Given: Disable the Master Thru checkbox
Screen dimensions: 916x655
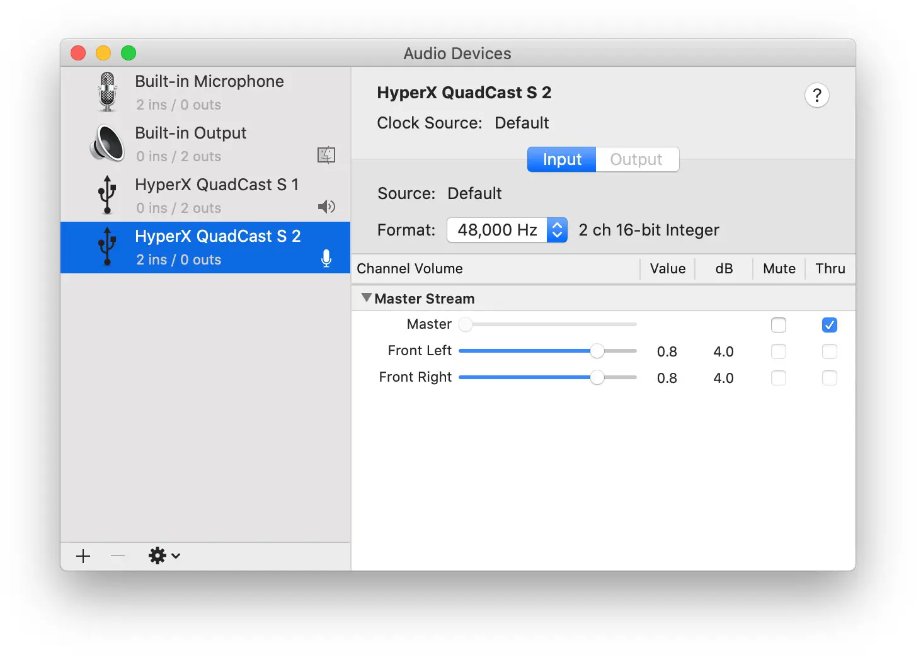Looking at the screenshot, I should click(x=829, y=325).
